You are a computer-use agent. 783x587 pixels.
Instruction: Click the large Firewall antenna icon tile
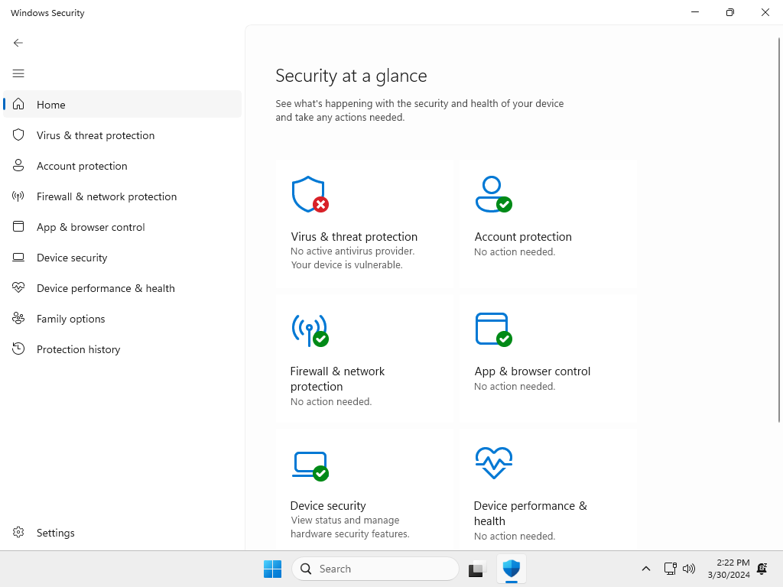(x=310, y=330)
